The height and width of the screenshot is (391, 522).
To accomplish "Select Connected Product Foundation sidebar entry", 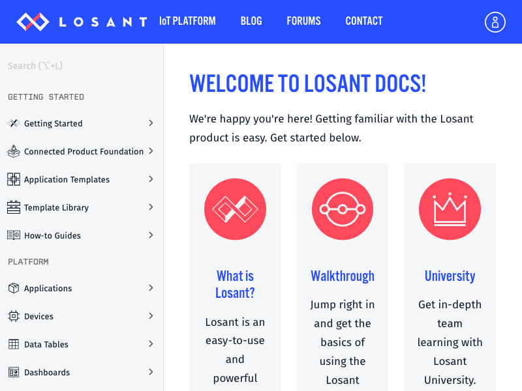I will 84,151.
